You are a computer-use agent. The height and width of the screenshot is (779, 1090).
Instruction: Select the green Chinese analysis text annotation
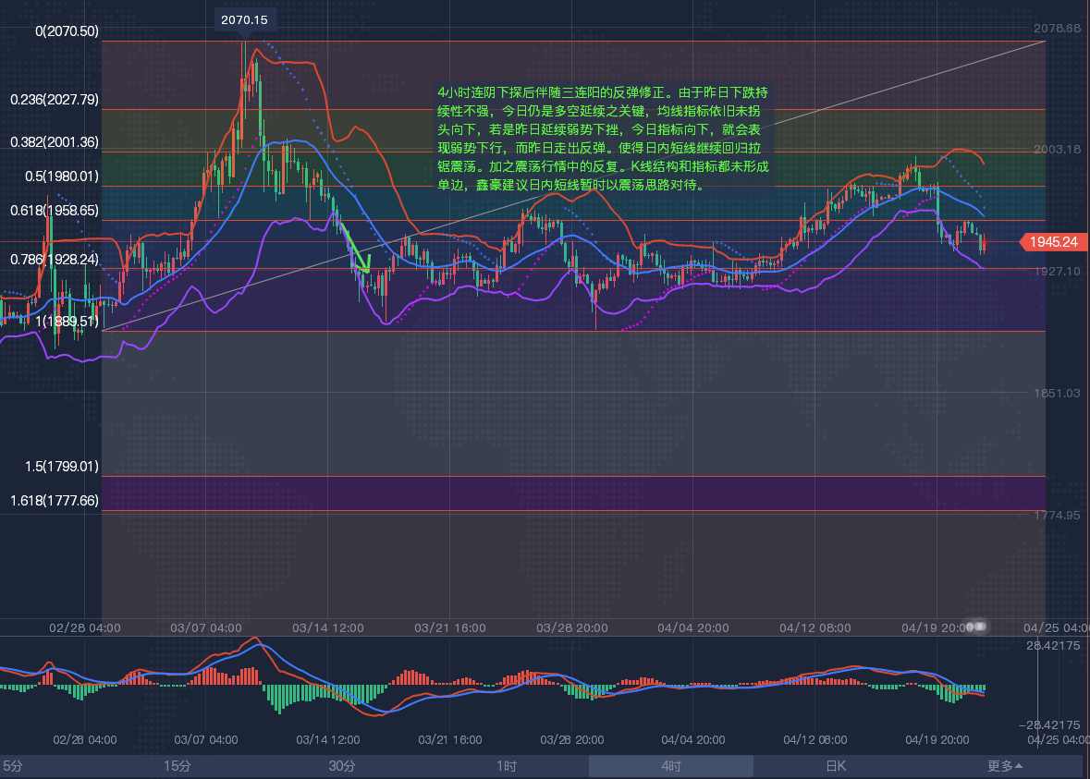[x=603, y=139]
